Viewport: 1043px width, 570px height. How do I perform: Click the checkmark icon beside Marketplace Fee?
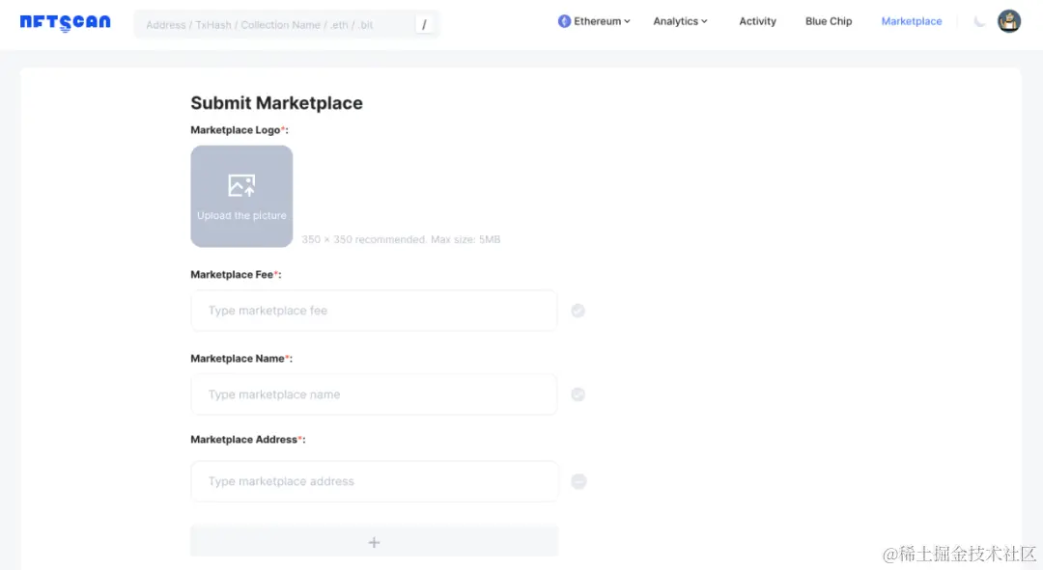point(578,311)
